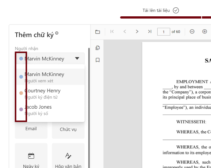
Task: Click the Tải lên tài liệu step
Action: (x=161, y=10)
